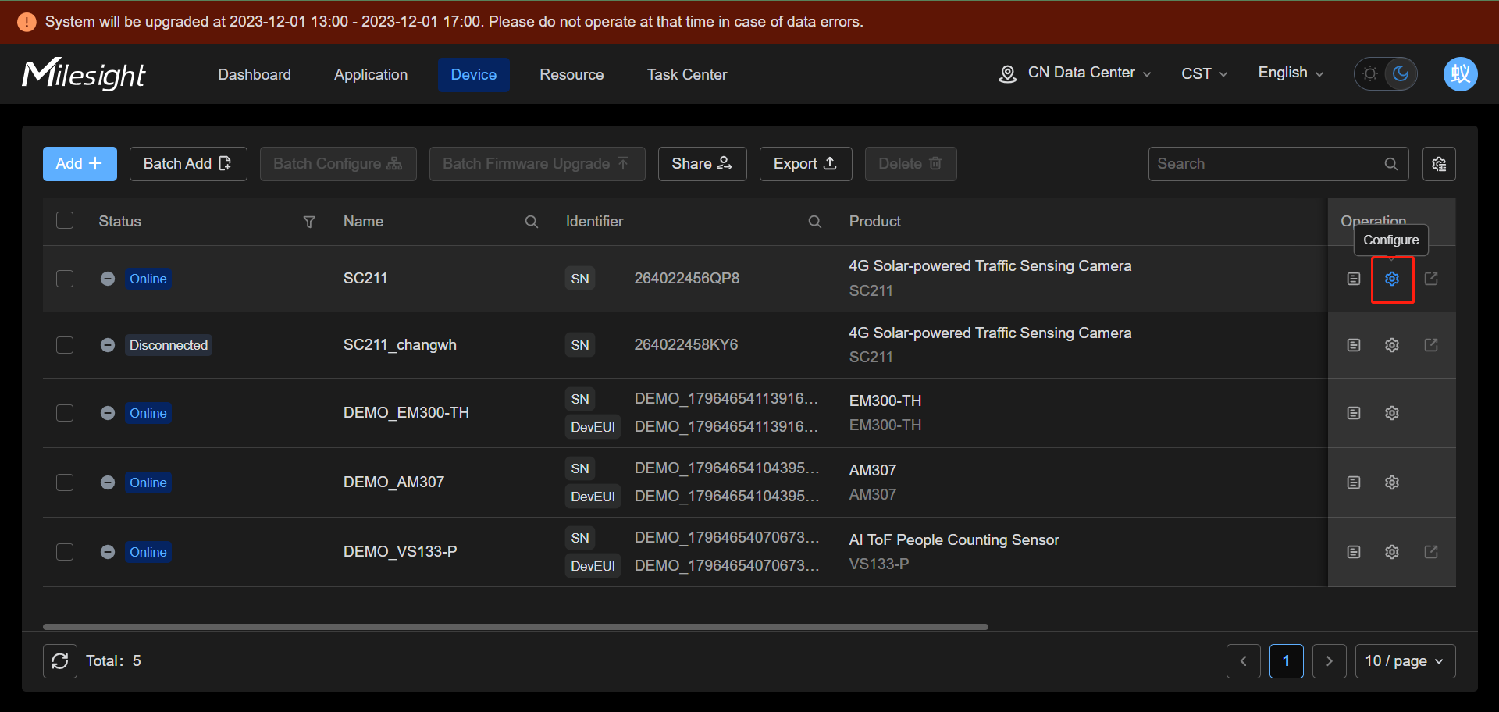This screenshot has width=1499, height=712.
Task: Click the Export button
Action: (806, 164)
